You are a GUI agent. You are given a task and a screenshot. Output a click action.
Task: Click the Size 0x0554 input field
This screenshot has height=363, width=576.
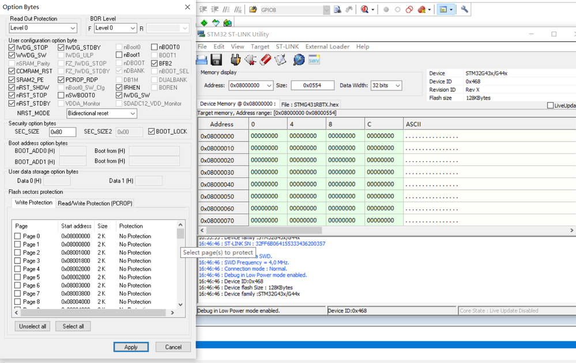click(313, 86)
